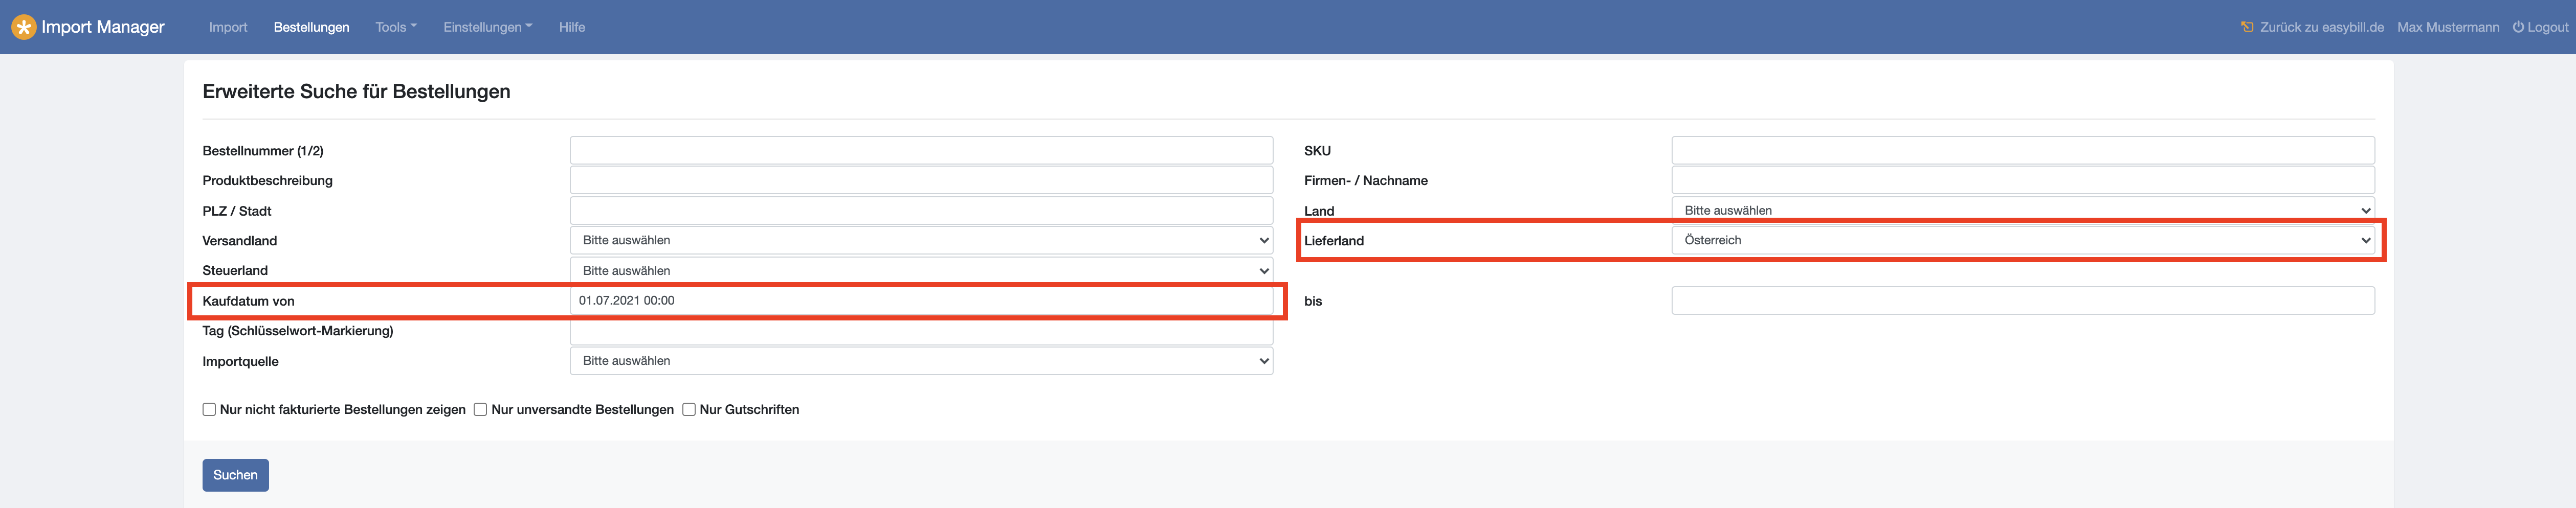Image resolution: width=2576 pixels, height=508 pixels.
Task: Click the Bestellnummer input field
Action: tap(920, 150)
